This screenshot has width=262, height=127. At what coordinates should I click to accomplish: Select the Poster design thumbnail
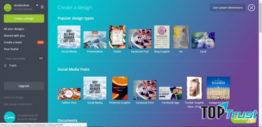click(x=117, y=37)
